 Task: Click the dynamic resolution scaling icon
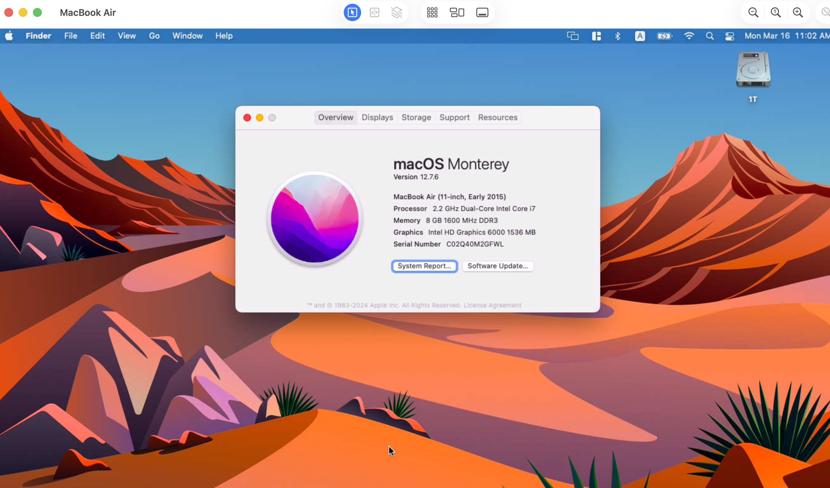click(x=375, y=12)
